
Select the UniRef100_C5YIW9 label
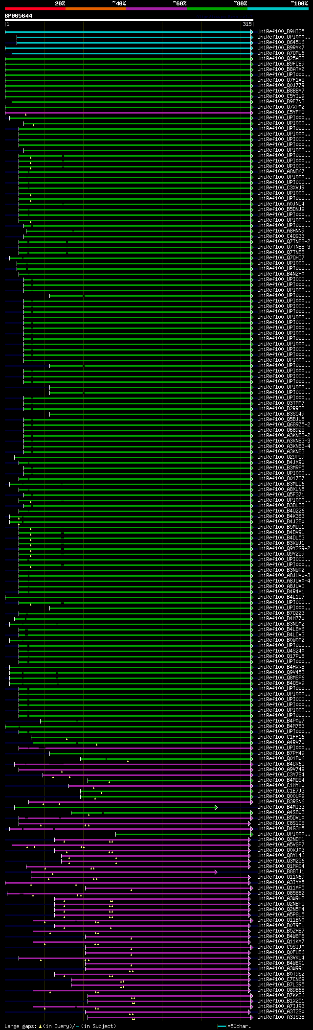tap(281, 96)
